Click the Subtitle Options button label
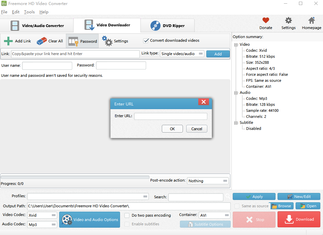 209,224
